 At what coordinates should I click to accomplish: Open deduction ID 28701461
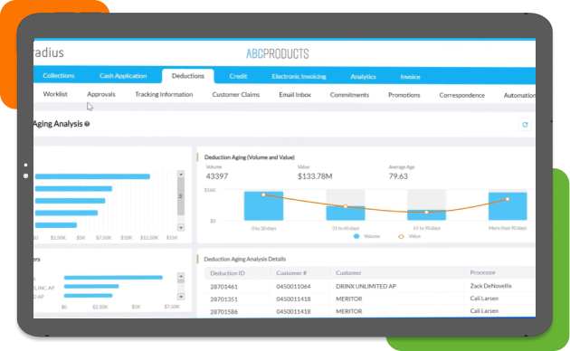(224, 287)
